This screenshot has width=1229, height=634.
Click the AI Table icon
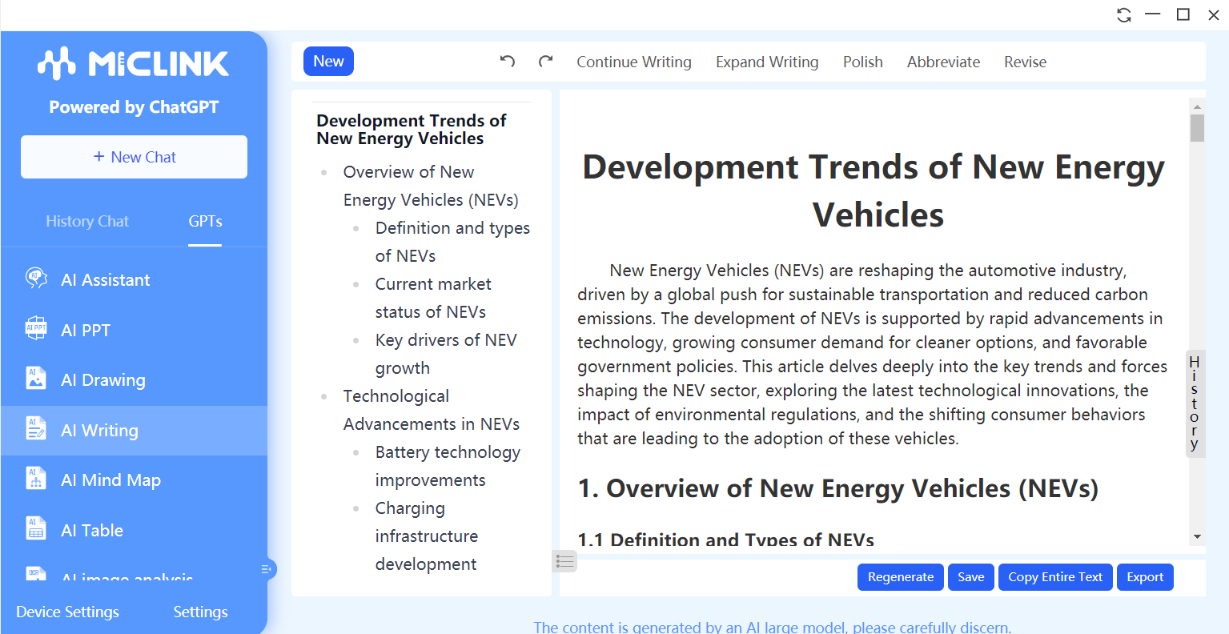tap(36, 530)
